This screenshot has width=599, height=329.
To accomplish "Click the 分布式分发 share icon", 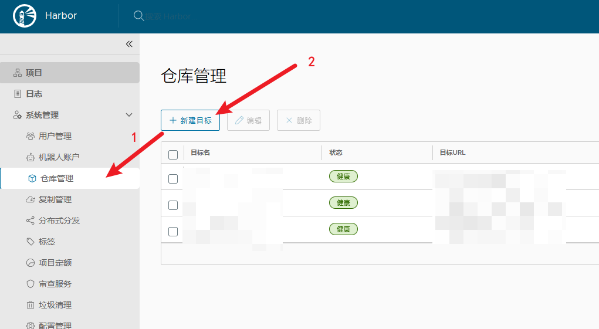I will tap(31, 221).
